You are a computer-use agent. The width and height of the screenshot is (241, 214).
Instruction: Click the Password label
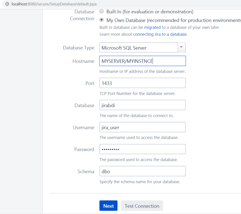tap(84, 149)
